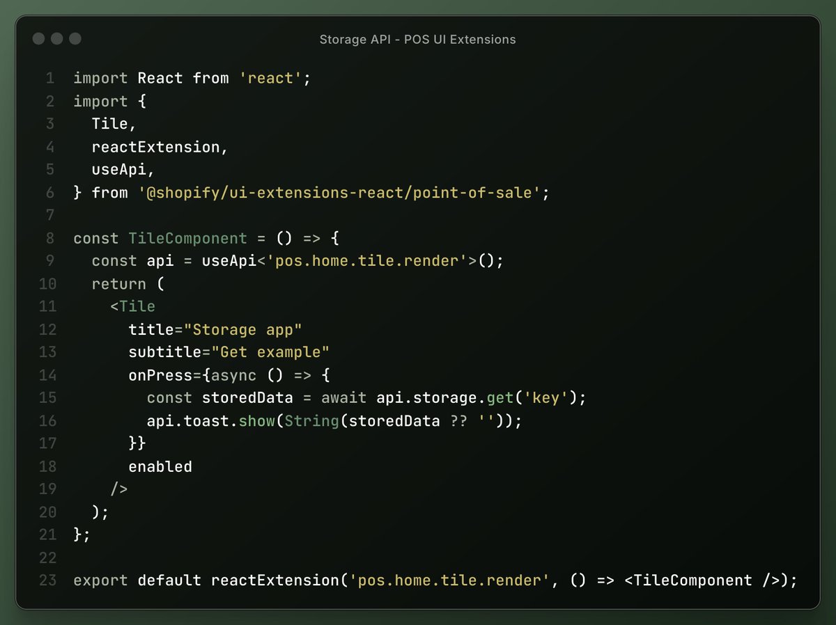
Task: Click the 'enabled' prop on line 18
Action: click(x=160, y=466)
